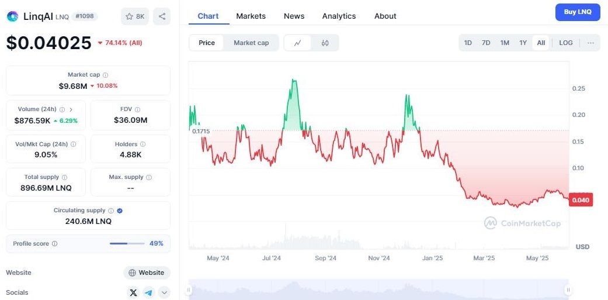Add LinqAI to watchlist star button
608x300 pixels.
[134, 16]
